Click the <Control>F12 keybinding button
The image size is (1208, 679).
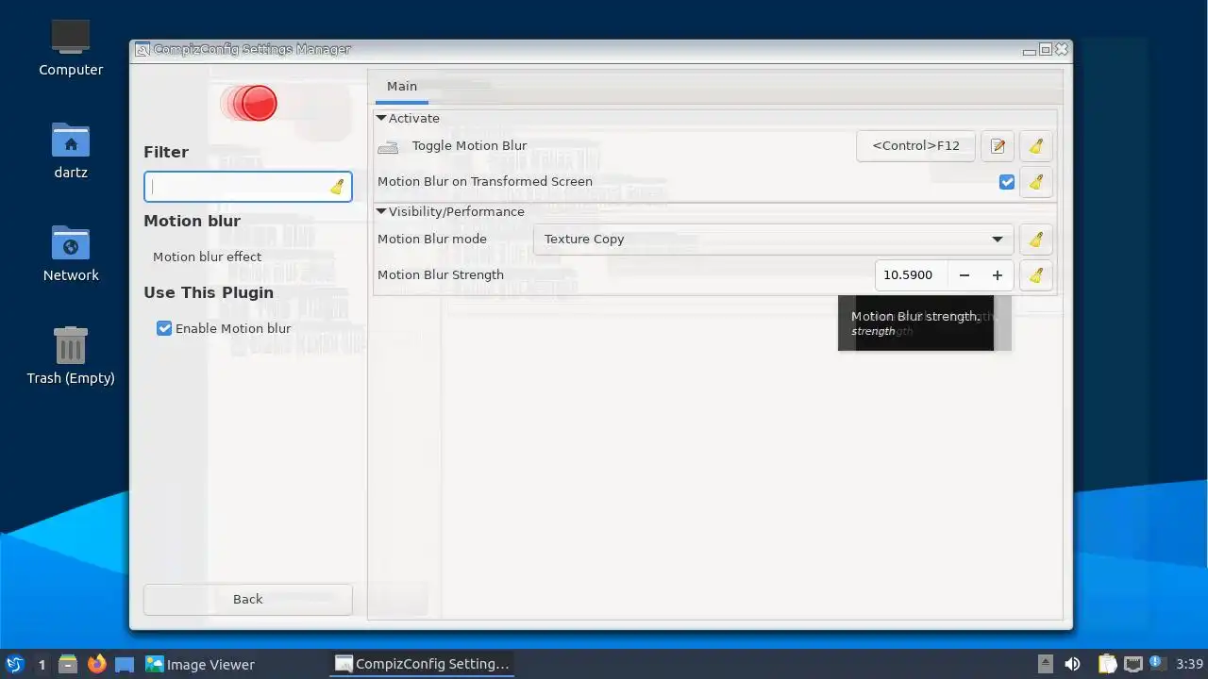coord(915,146)
